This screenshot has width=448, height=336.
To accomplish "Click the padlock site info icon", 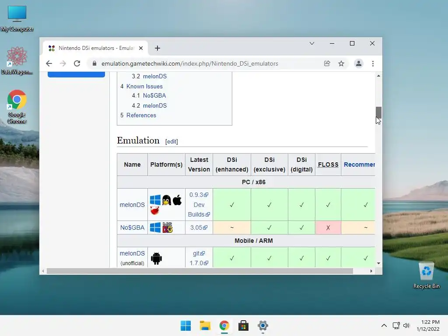I will click(x=94, y=63).
